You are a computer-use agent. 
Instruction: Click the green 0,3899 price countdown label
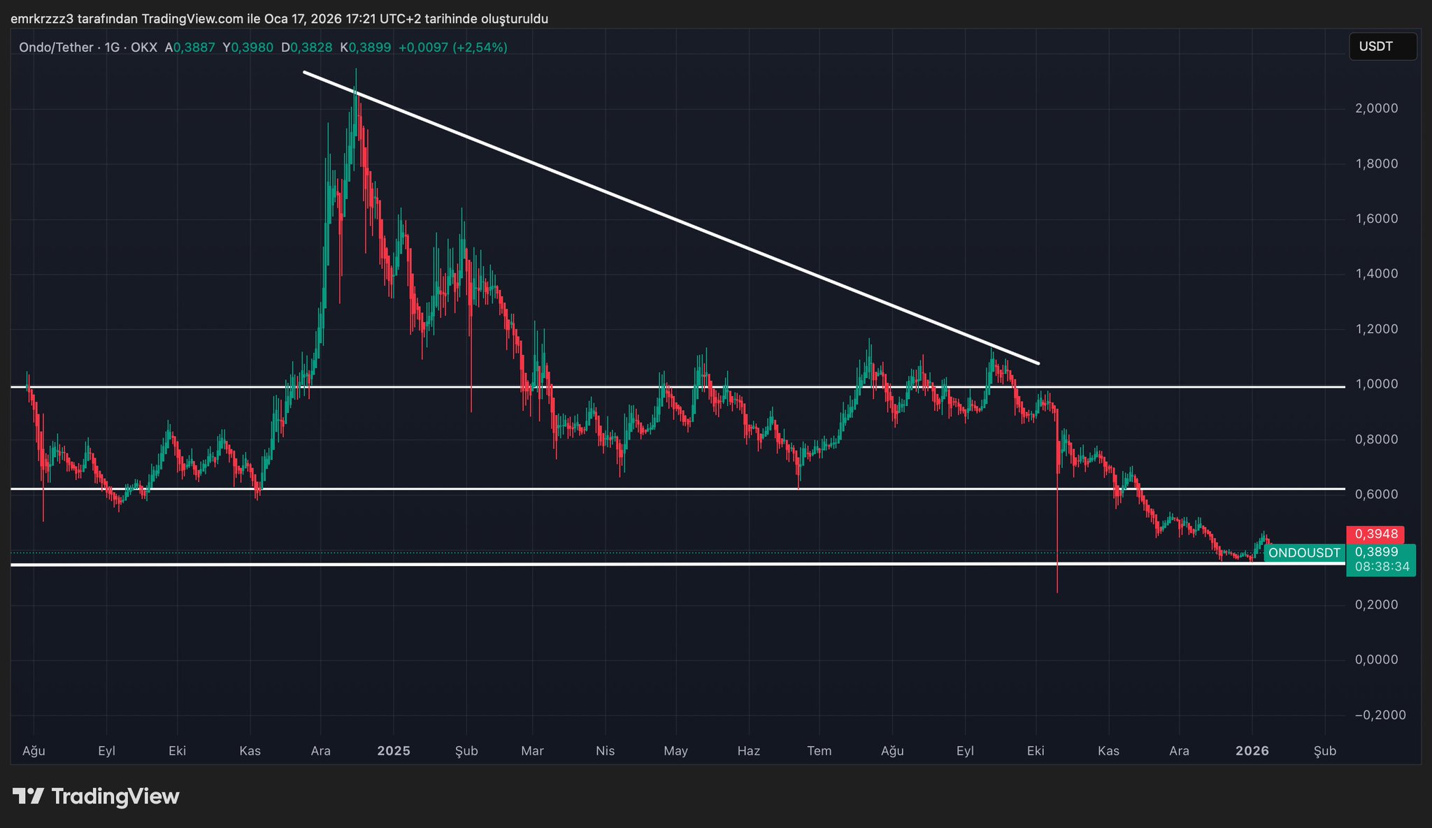(1381, 559)
